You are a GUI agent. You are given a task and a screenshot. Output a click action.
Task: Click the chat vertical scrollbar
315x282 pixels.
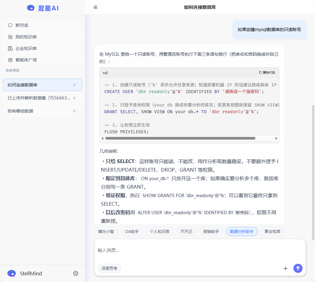pyautogui.click(x=313, y=172)
